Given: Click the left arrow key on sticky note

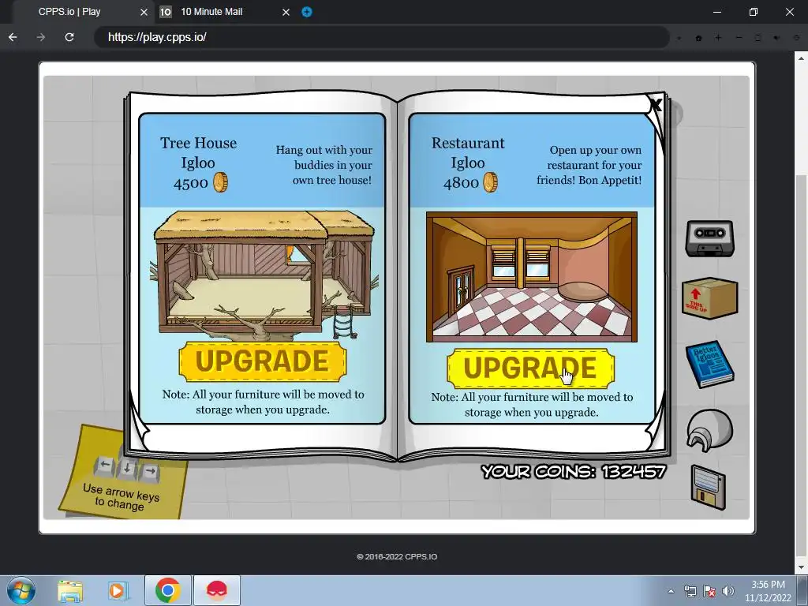Looking at the screenshot, I should pos(105,466).
